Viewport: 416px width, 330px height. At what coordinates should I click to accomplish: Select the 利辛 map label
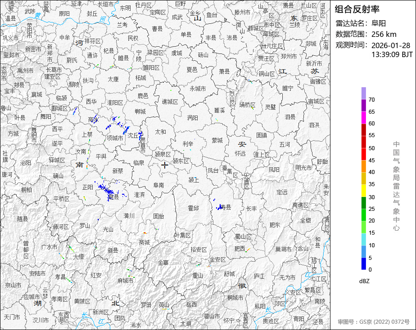pyautogui.click(x=188, y=144)
